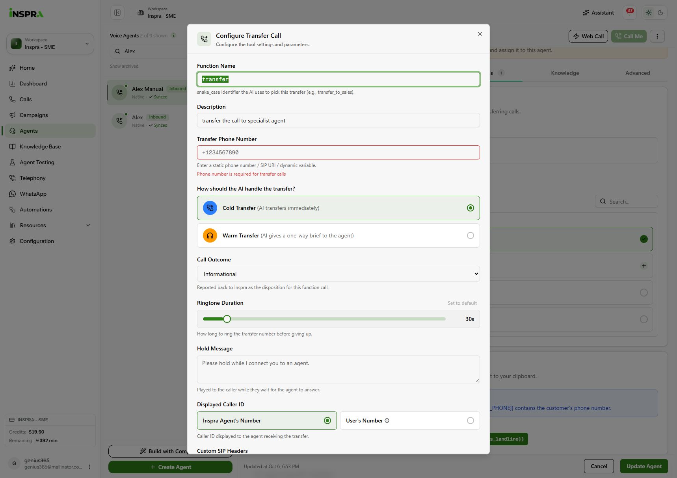Click Cancel button at bottom

tap(599, 466)
